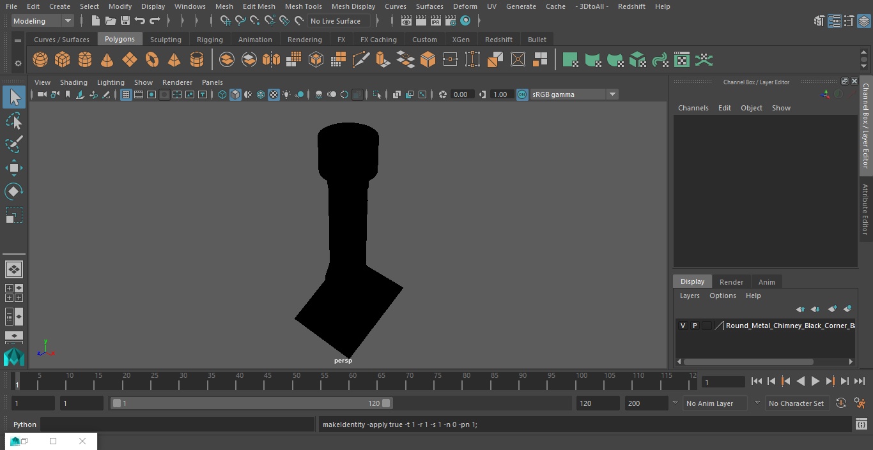Click the Python script language label
873x450 pixels.
[25, 424]
